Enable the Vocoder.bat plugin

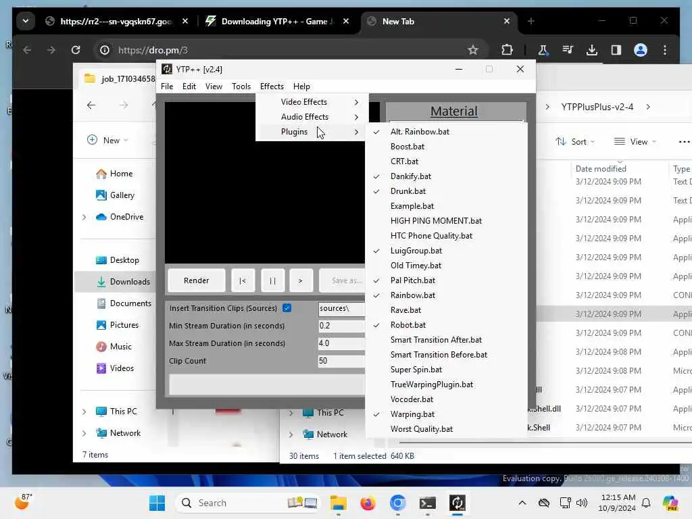446,399
